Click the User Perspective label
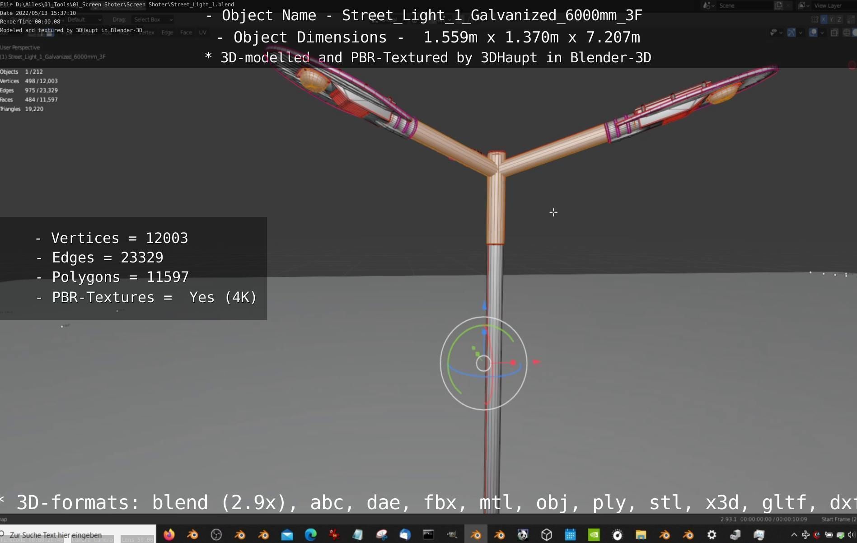Image resolution: width=857 pixels, height=543 pixels. (x=20, y=47)
